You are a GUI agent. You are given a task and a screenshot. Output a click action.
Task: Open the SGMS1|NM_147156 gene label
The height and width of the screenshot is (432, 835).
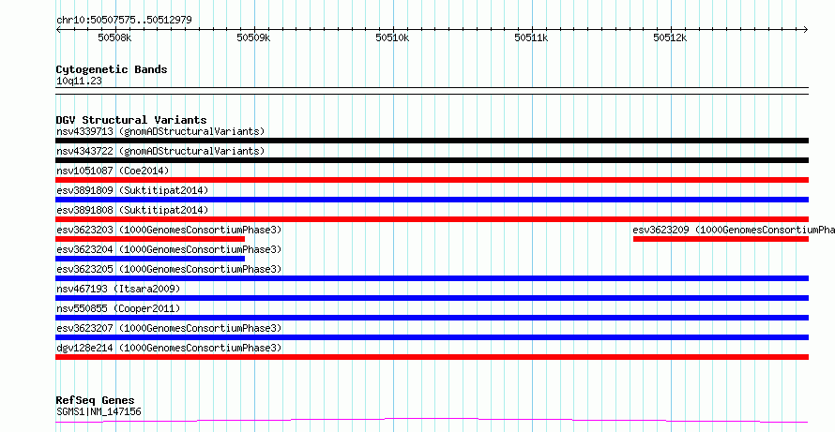pos(99,411)
